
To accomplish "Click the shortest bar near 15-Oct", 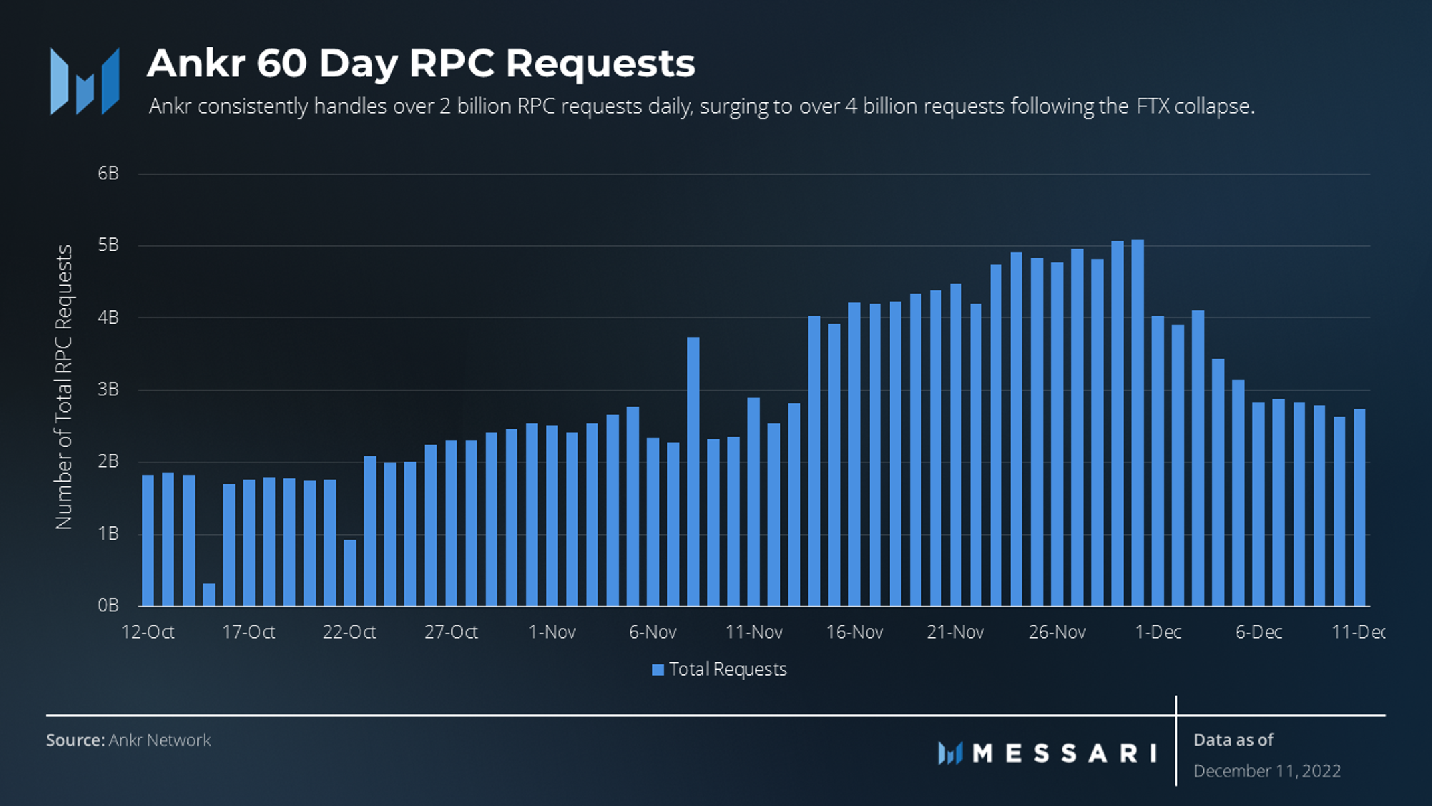I will (209, 595).
